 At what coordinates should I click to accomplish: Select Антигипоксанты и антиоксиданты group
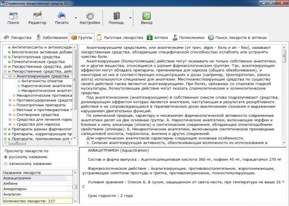pyautogui.click(x=42, y=47)
